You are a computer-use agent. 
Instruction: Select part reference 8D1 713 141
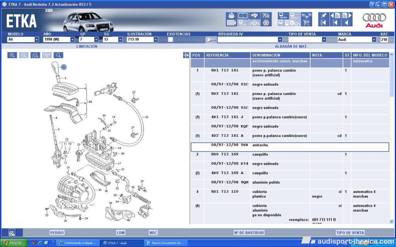[x=225, y=70]
